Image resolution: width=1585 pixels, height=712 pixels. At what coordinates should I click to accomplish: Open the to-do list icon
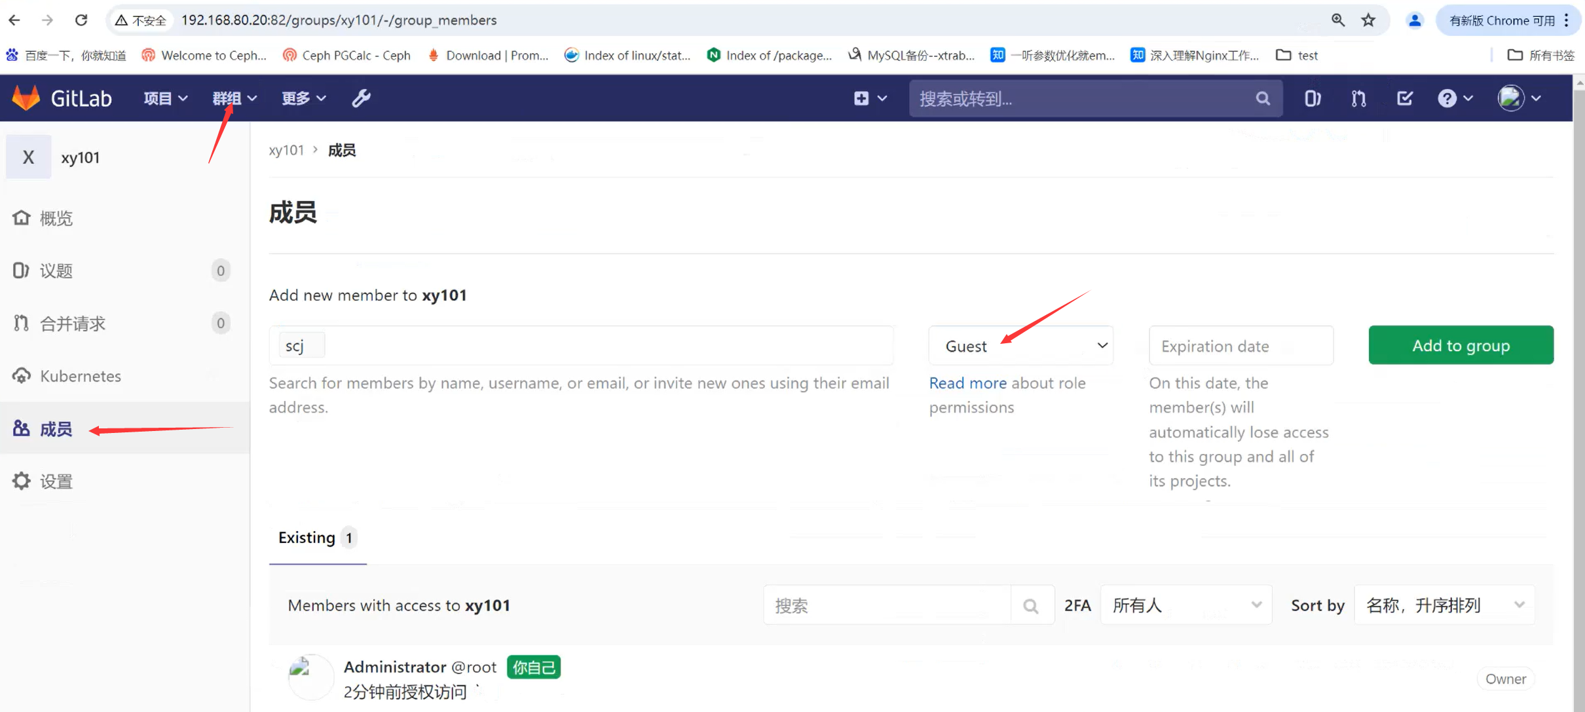click(1404, 98)
